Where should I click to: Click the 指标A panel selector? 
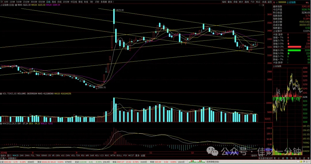[x=3, y=155]
